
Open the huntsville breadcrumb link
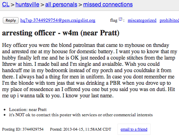(x=27, y=5)
